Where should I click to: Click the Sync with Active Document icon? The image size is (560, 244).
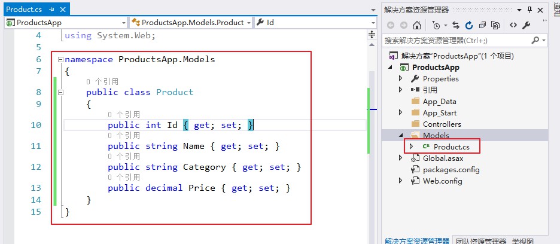(456, 25)
